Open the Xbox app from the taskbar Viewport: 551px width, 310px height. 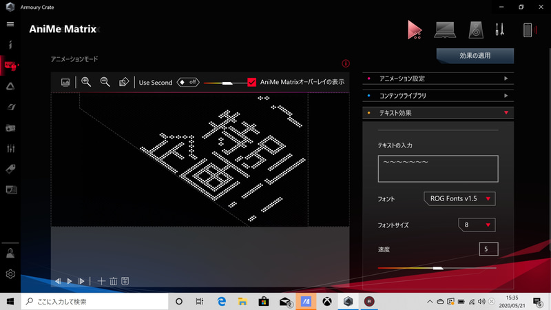pos(327,302)
